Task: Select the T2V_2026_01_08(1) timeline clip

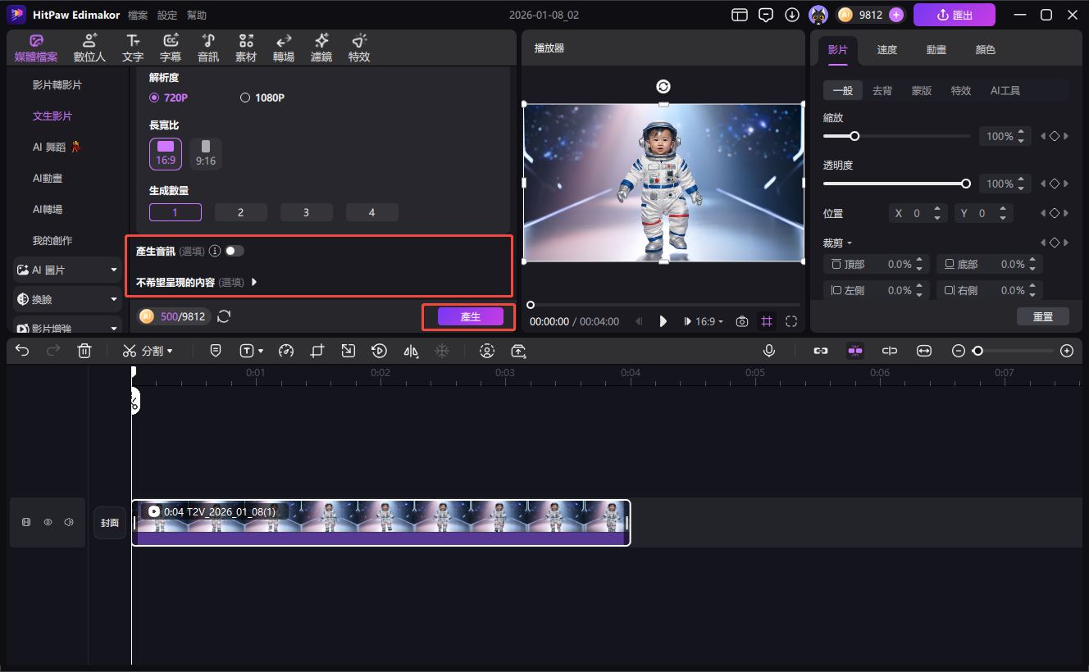Action: tap(380, 523)
